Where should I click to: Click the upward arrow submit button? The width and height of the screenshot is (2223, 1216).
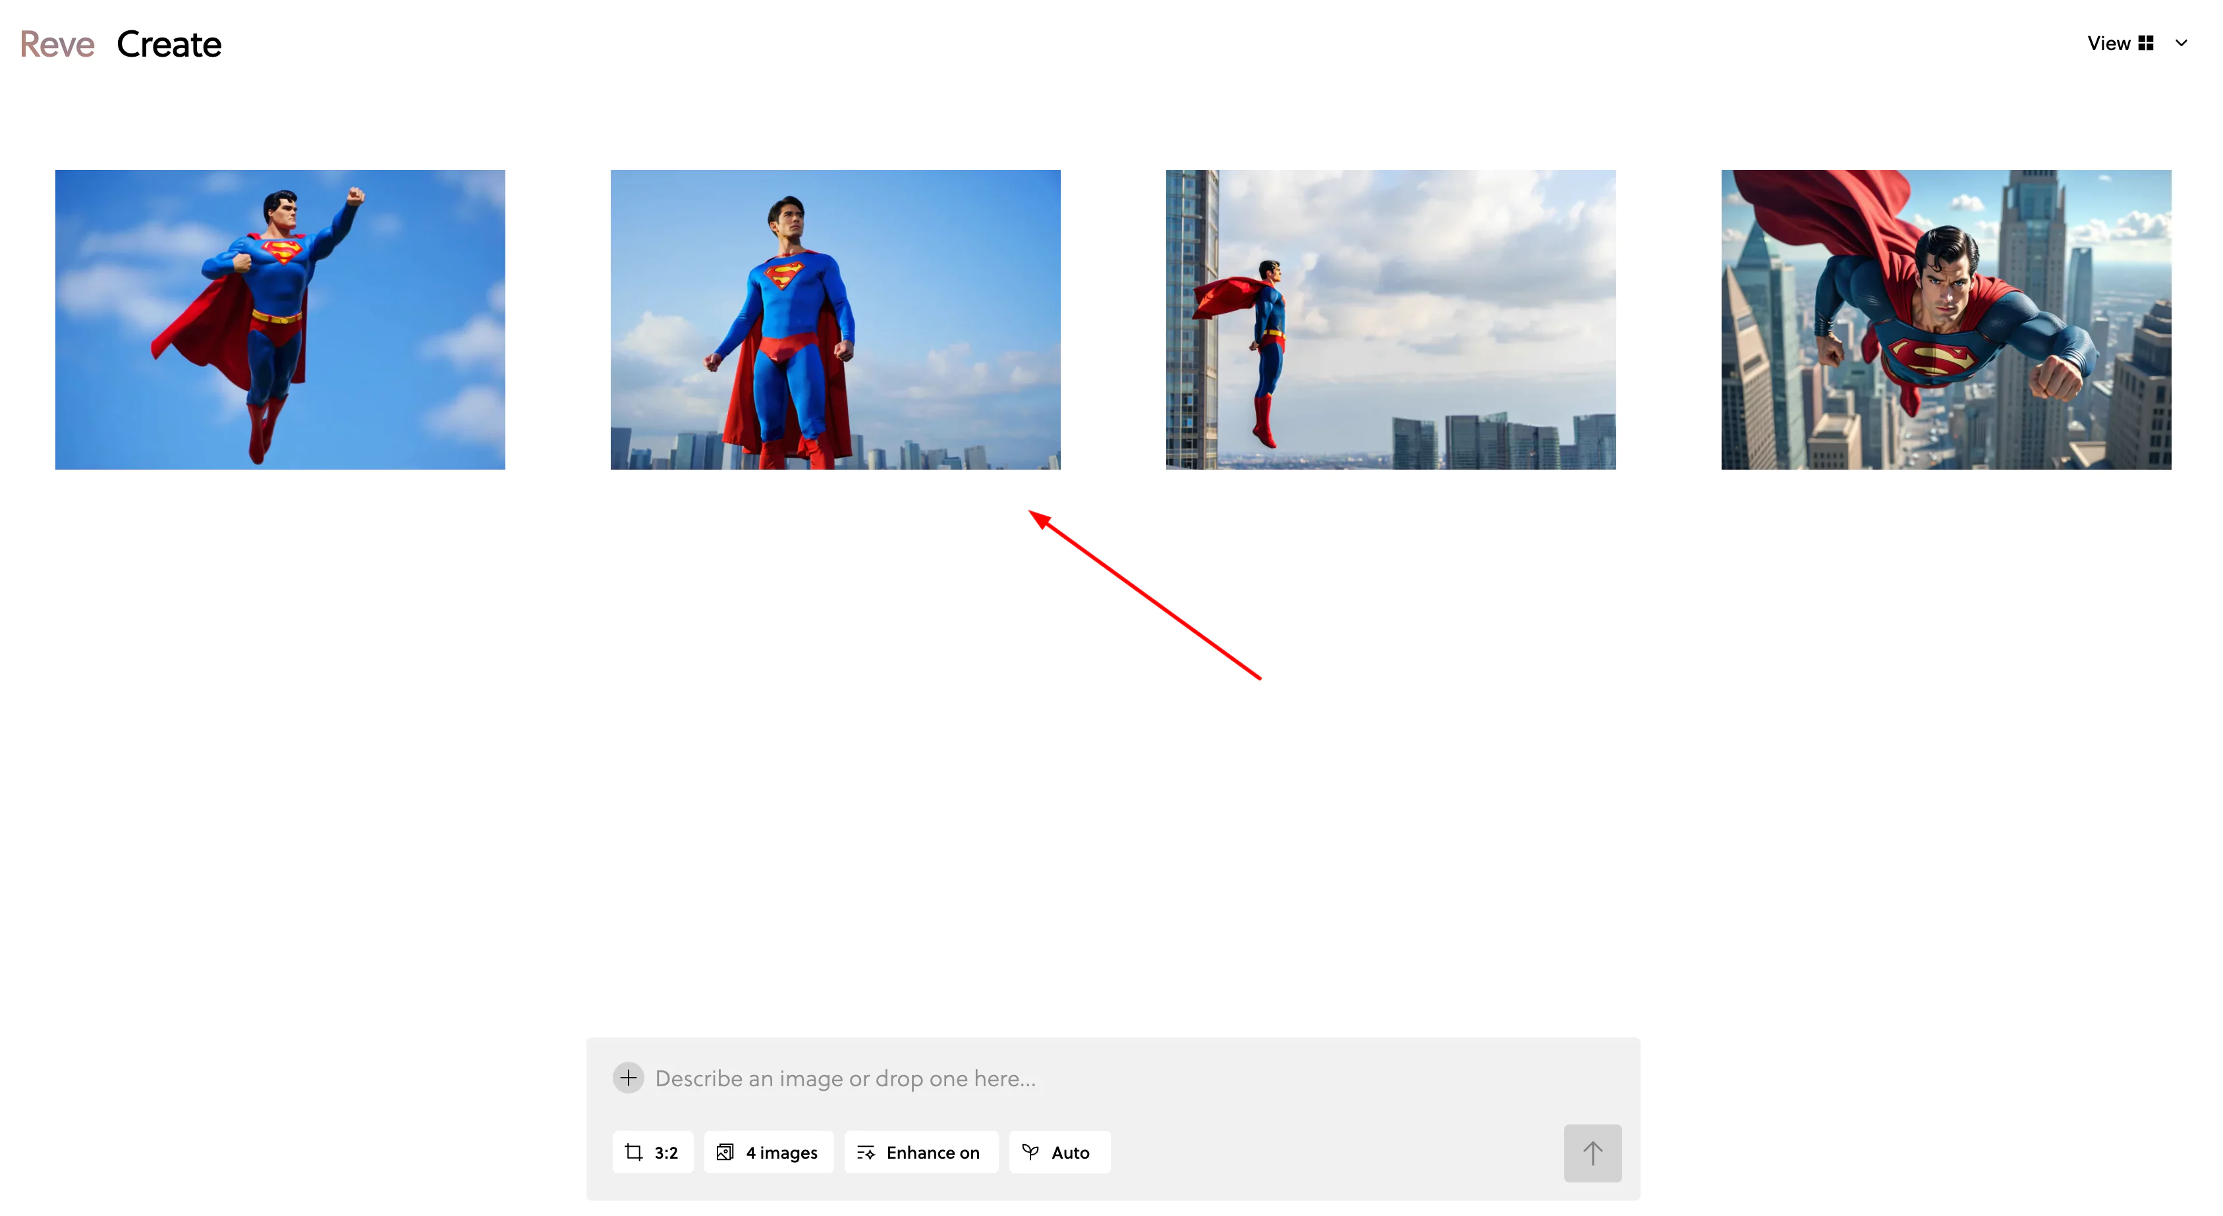(x=1592, y=1153)
